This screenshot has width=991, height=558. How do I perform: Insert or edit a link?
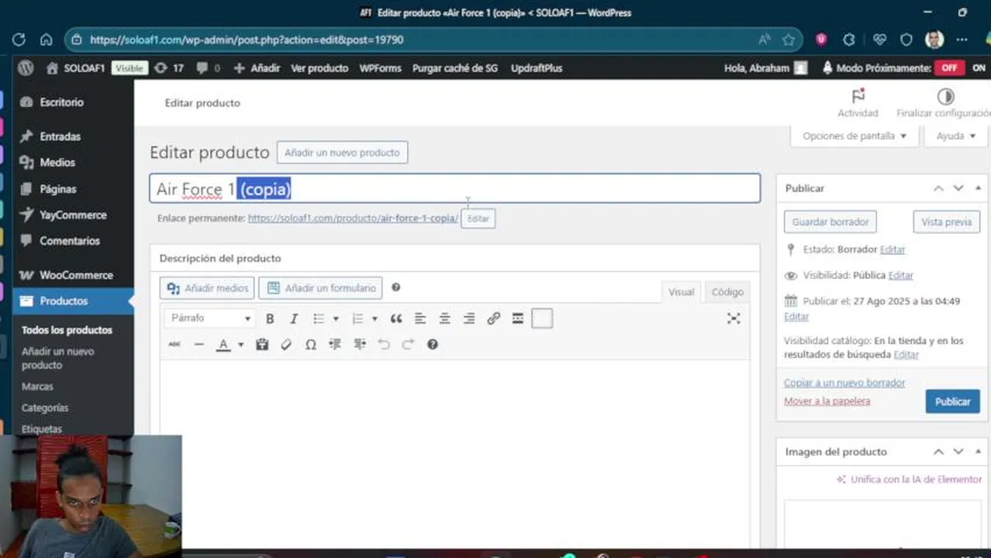coord(493,319)
